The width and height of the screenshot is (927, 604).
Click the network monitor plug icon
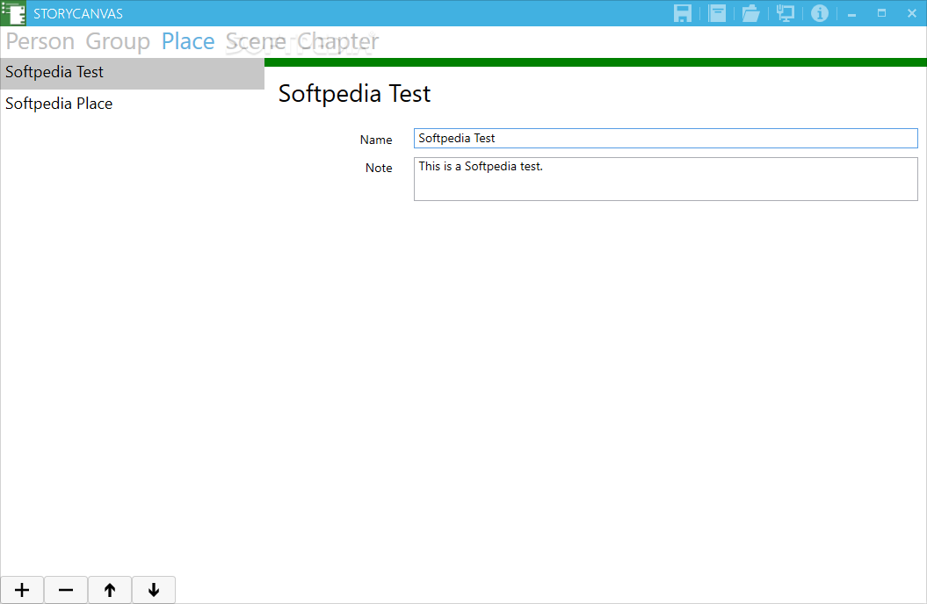tap(786, 13)
